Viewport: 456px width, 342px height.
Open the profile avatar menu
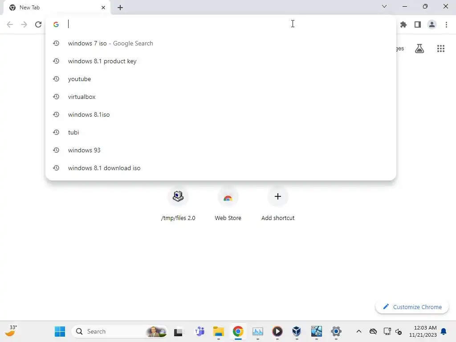click(432, 24)
